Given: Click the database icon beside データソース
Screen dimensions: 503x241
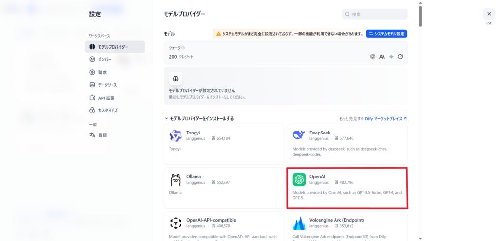Looking at the screenshot, I should click(92, 85).
